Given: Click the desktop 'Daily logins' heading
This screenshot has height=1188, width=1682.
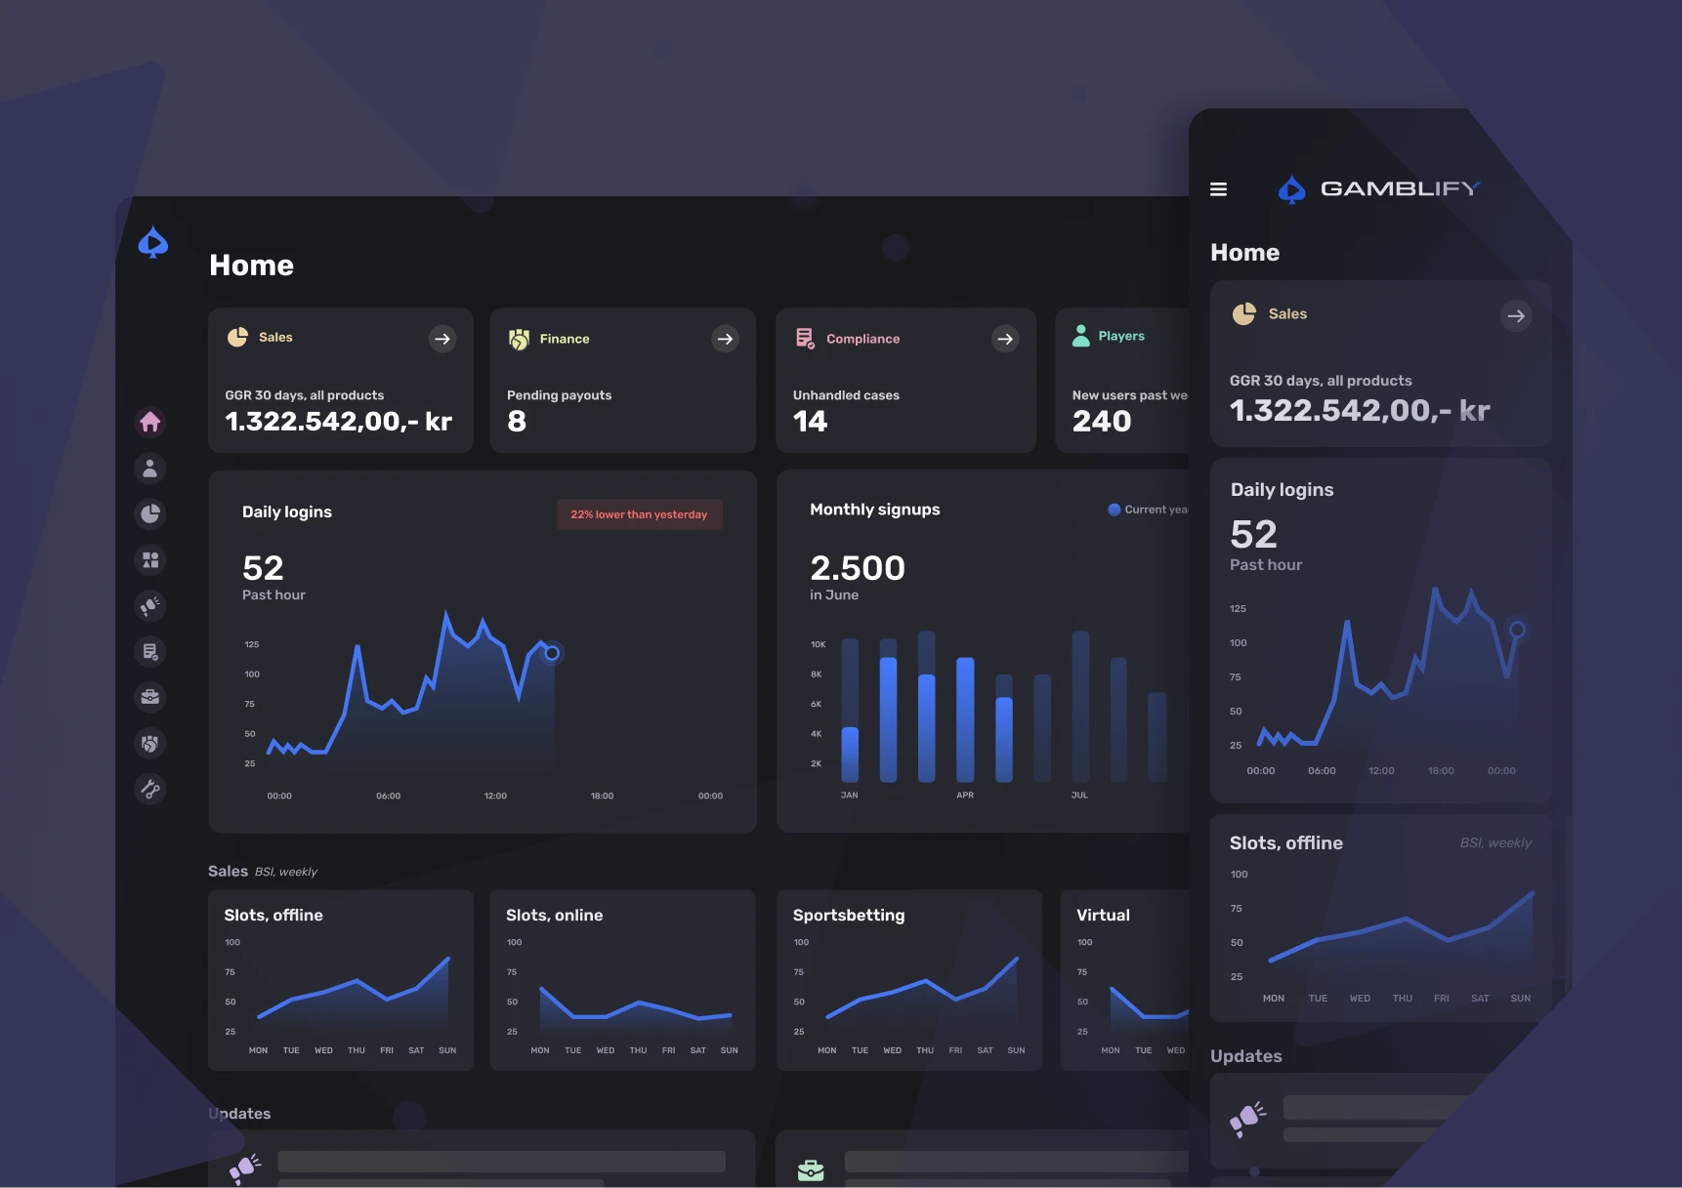Looking at the screenshot, I should point(287,512).
